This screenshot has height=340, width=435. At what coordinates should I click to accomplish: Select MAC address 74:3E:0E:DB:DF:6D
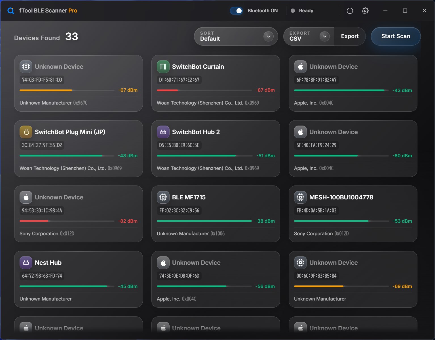pos(179,276)
